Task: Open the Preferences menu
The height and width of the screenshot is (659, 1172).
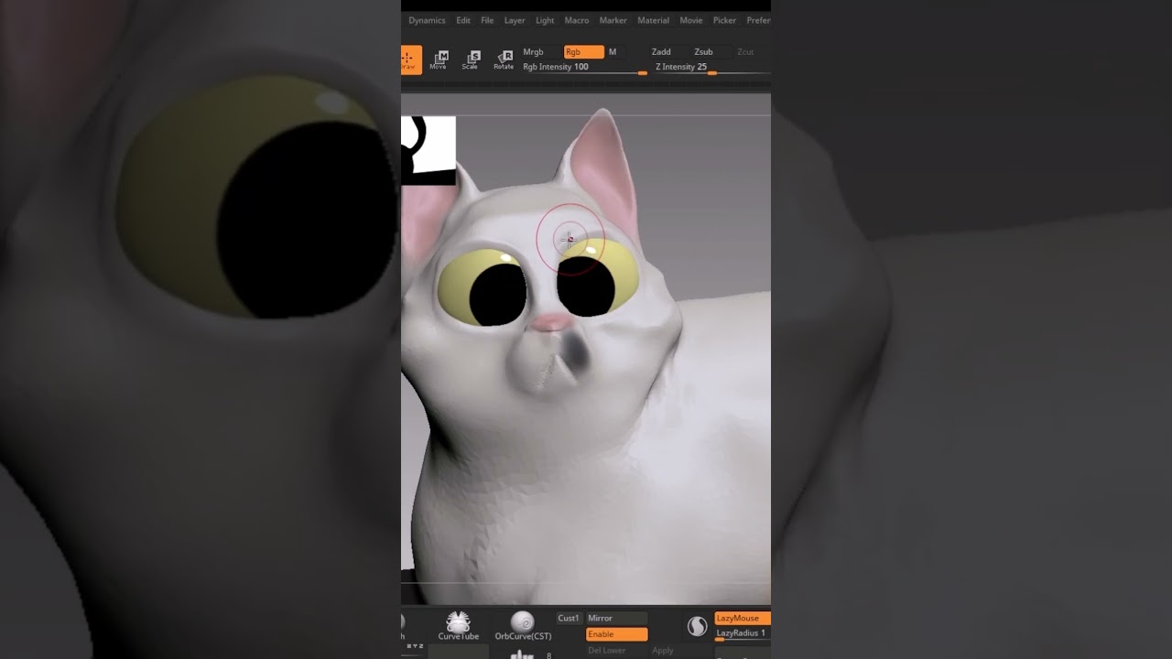Action: coord(758,20)
